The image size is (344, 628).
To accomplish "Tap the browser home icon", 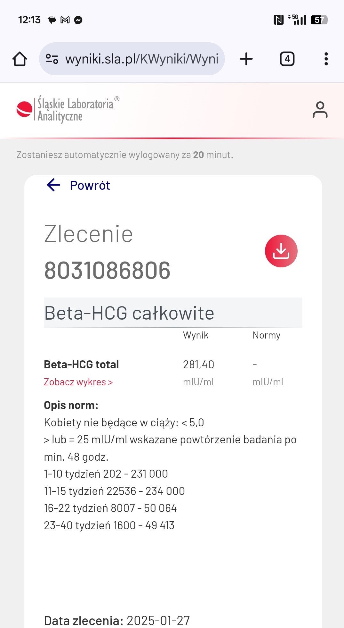I will pos(20,59).
